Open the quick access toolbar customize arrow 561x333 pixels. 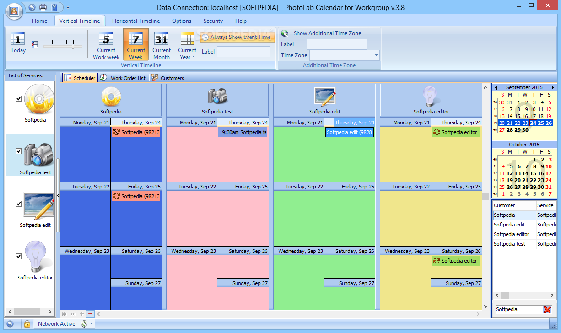point(68,7)
